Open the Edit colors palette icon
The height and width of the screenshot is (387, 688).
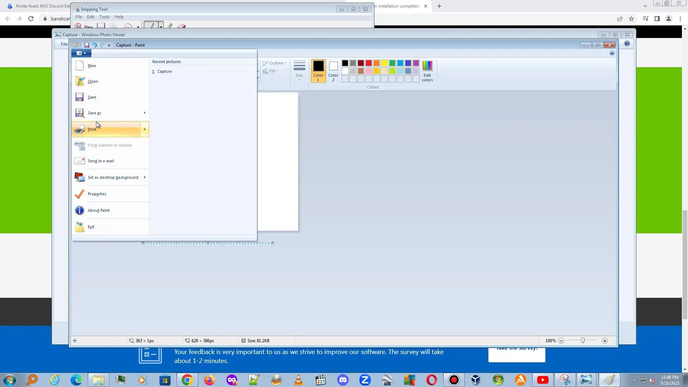(427, 71)
